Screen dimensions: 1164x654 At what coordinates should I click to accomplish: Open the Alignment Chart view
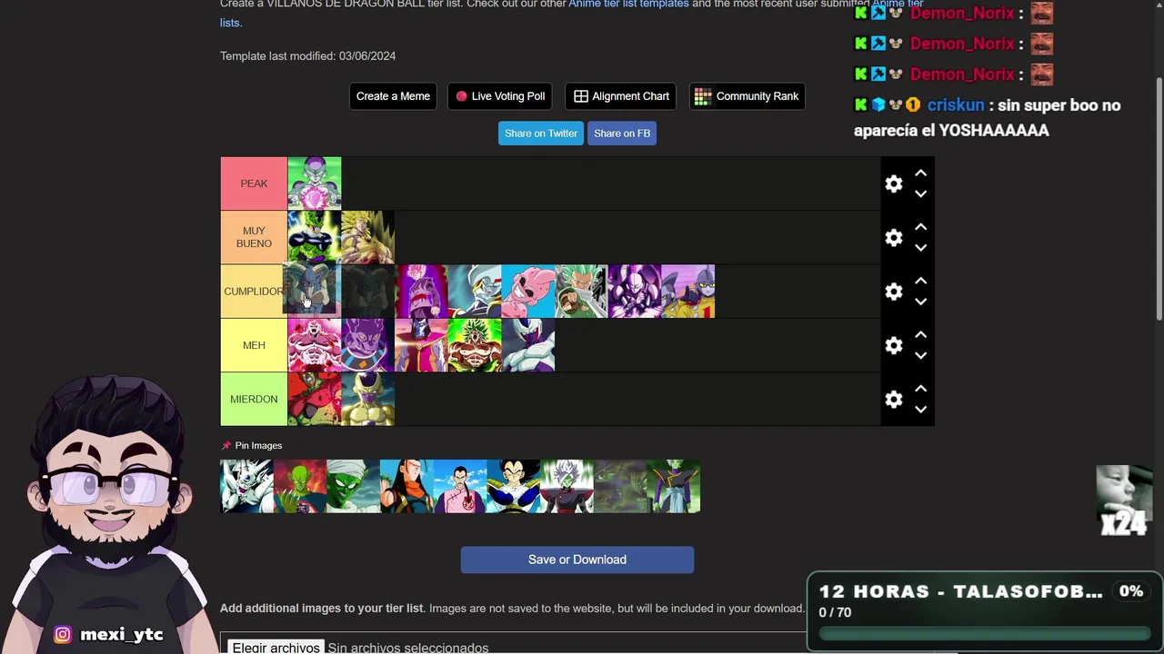621,96
